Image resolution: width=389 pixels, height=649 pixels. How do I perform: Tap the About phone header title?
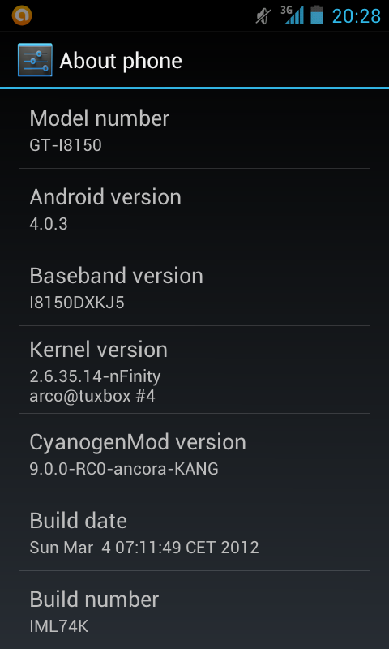click(x=121, y=61)
